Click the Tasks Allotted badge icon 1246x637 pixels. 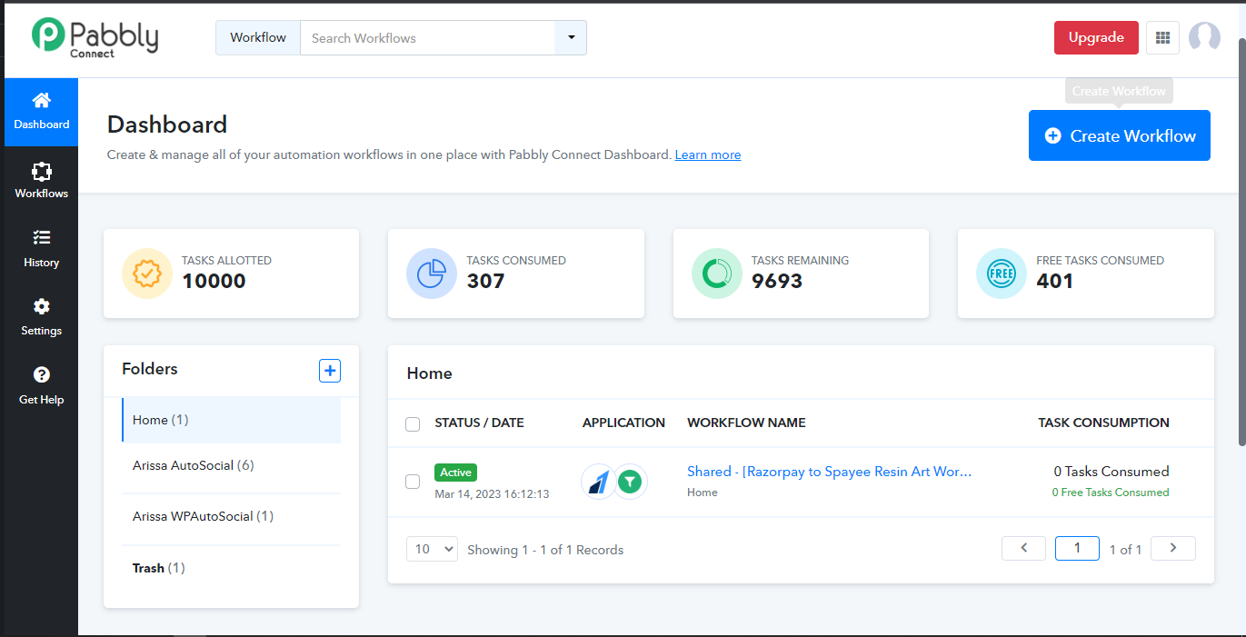(146, 274)
